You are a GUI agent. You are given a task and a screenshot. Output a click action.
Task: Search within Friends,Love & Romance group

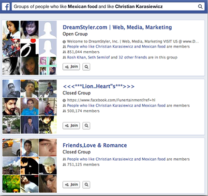point(86,185)
